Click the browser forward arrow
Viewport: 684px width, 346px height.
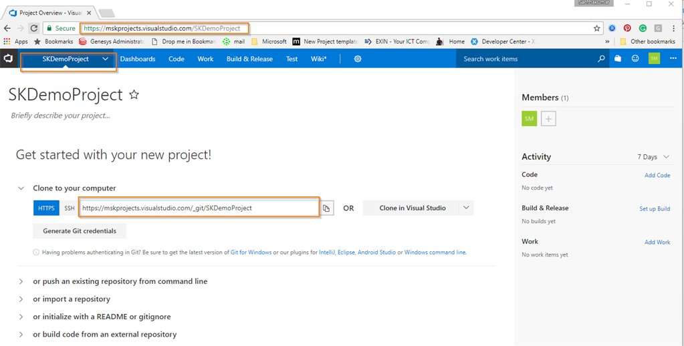(20, 28)
